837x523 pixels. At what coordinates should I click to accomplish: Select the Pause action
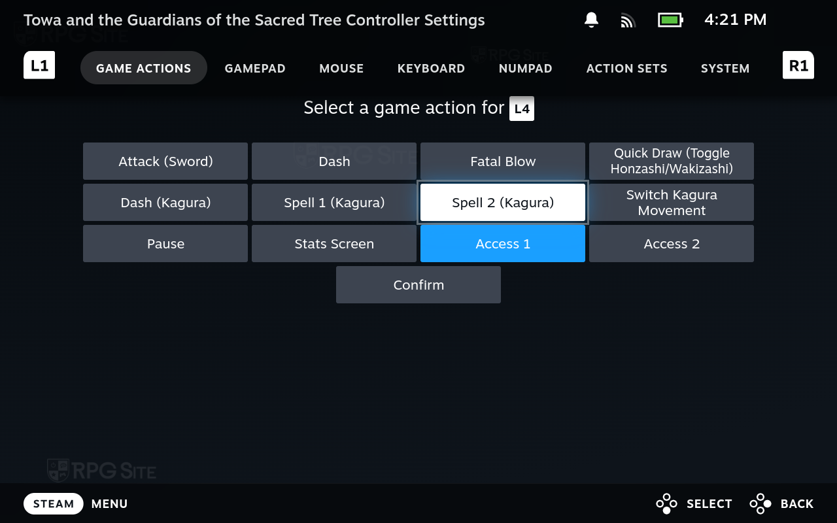(x=165, y=244)
